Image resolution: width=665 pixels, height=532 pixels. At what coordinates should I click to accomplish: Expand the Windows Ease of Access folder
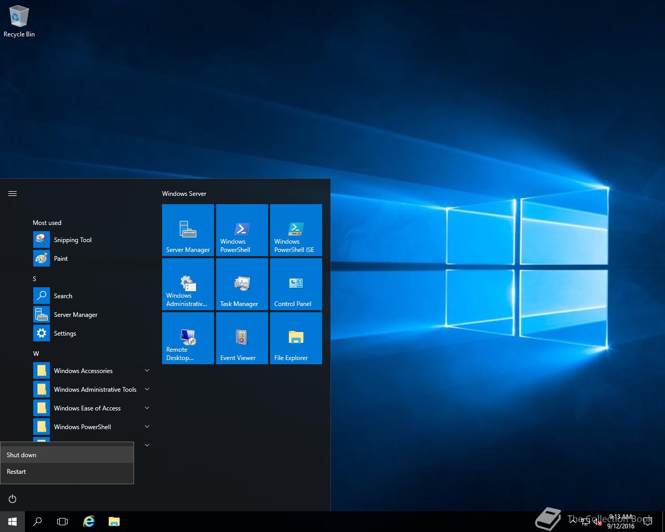click(x=147, y=408)
